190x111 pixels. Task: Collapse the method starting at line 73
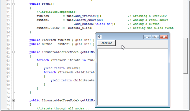pos(14,100)
